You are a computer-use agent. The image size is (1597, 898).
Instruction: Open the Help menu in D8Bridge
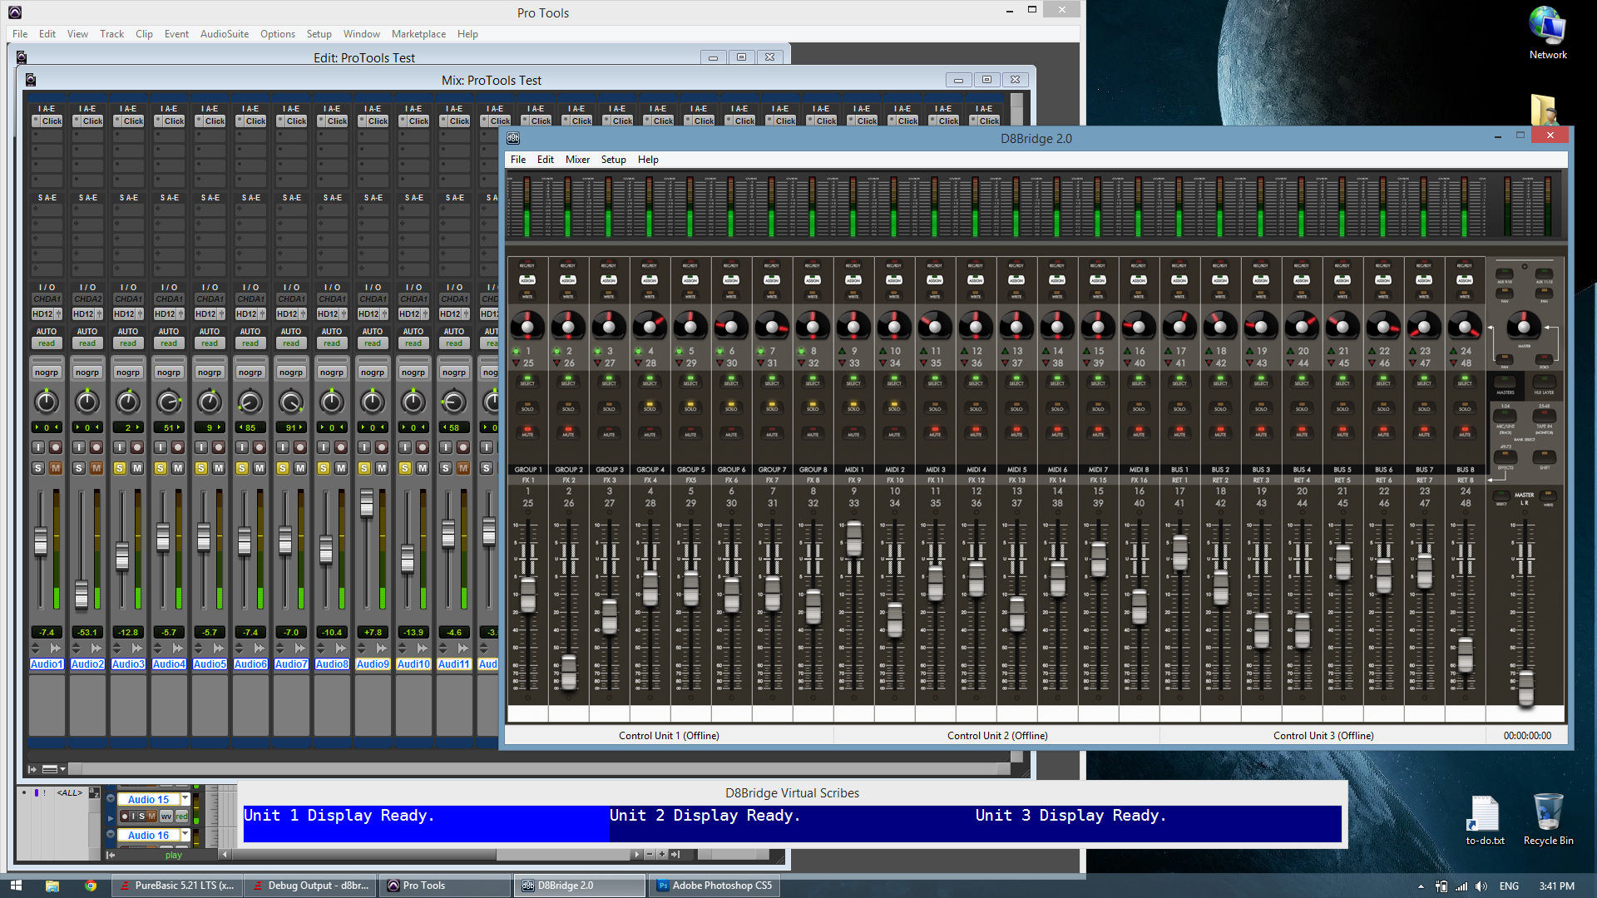648,160
